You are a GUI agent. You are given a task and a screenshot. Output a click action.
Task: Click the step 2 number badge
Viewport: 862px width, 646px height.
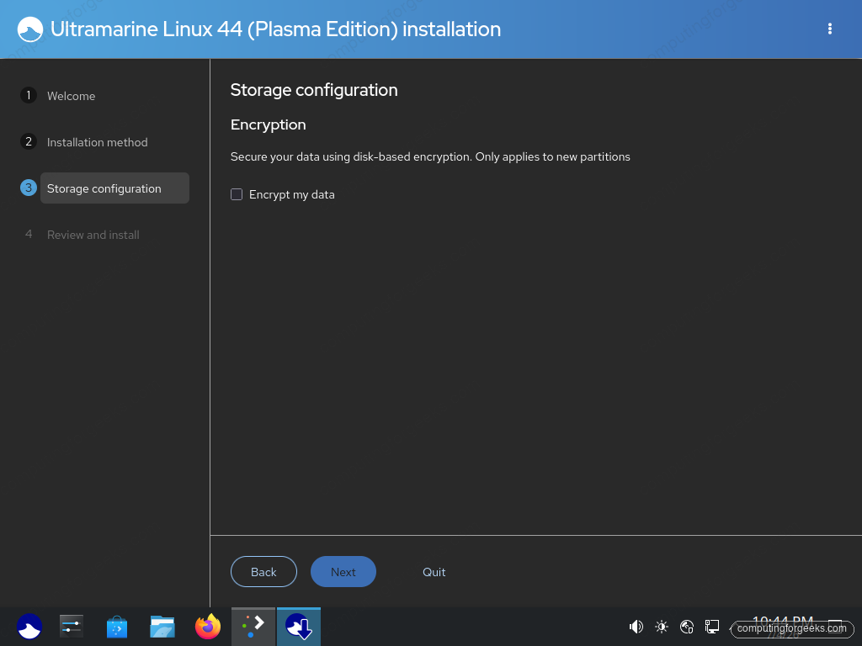pyautogui.click(x=29, y=141)
